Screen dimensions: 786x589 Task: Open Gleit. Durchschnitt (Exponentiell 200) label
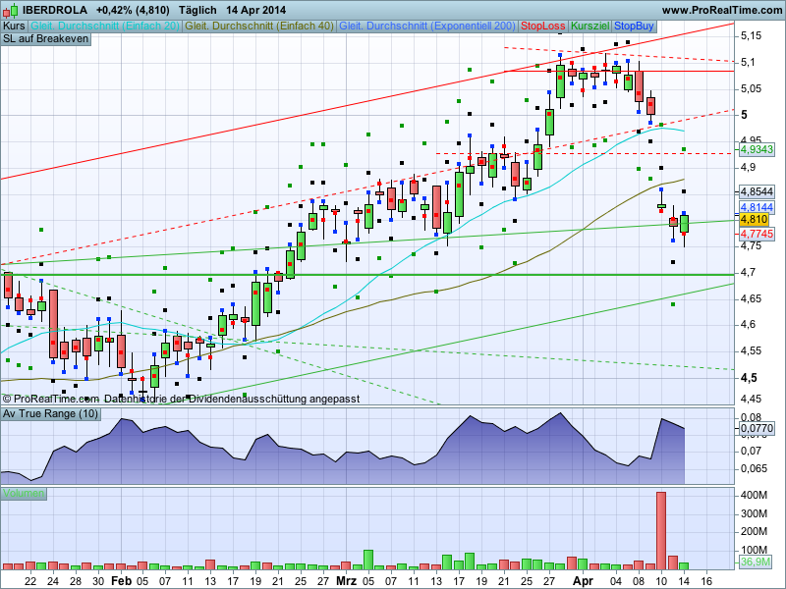(x=427, y=27)
